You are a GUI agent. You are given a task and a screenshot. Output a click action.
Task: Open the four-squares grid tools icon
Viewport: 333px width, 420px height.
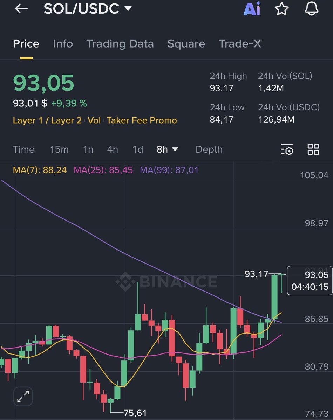[x=313, y=149]
